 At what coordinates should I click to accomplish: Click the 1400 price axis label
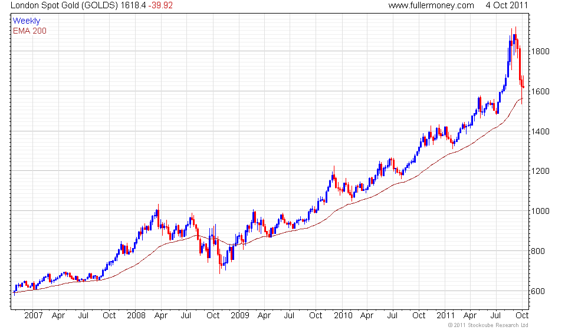coord(540,131)
